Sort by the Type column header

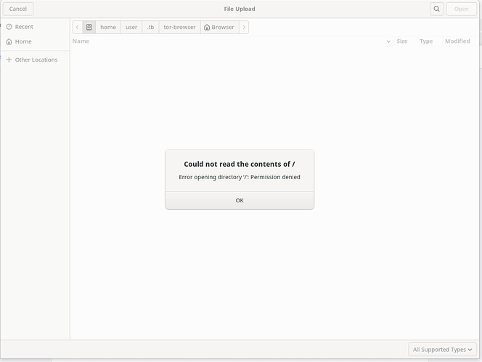coord(426,41)
